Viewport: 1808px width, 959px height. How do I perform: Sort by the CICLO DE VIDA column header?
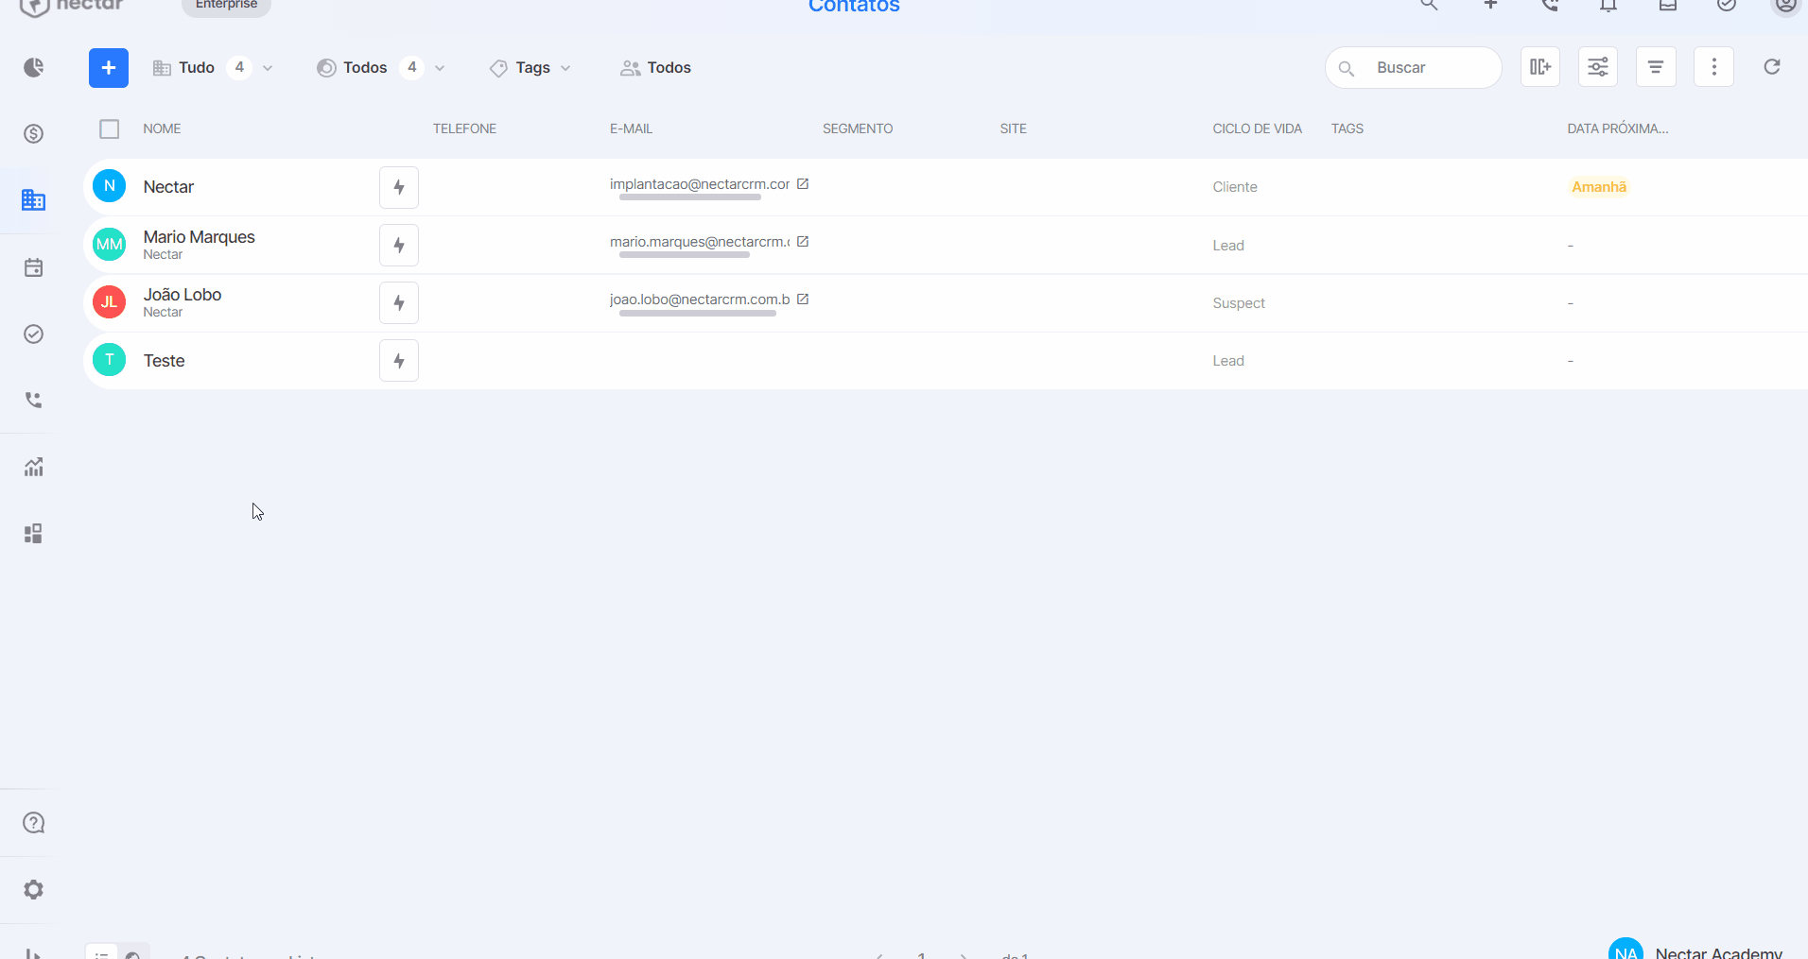click(1257, 128)
